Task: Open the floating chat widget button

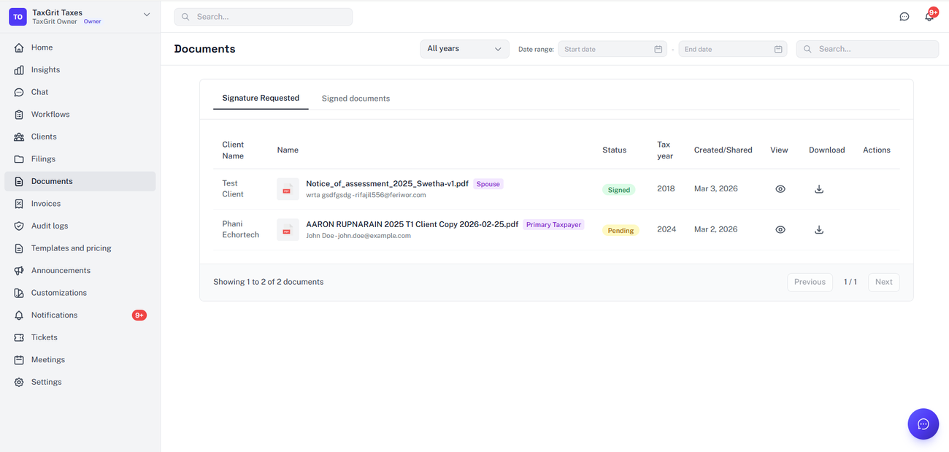Action: click(923, 424)
